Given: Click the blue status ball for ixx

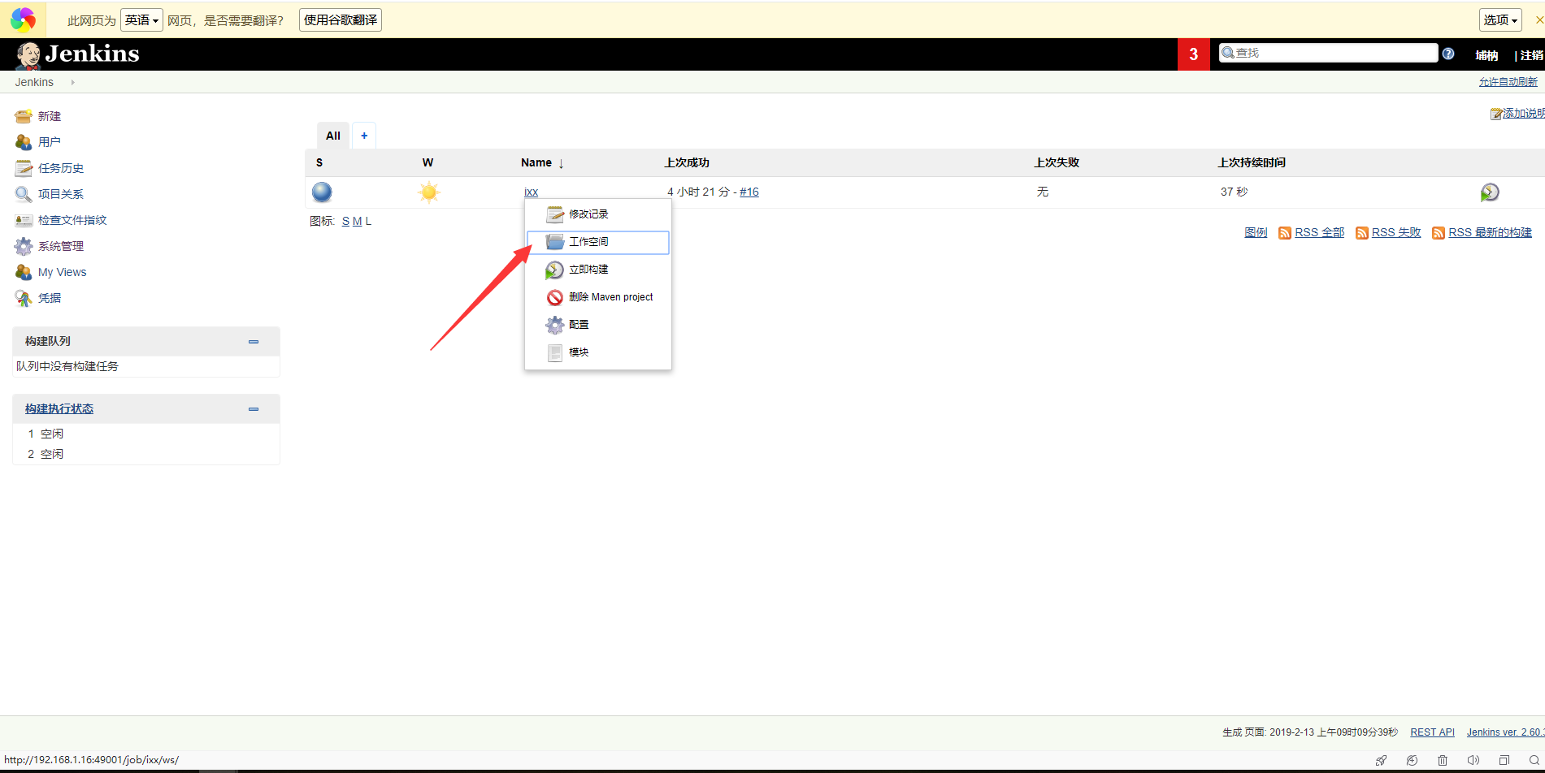Looking at the screenshot, I should point(322,192).
